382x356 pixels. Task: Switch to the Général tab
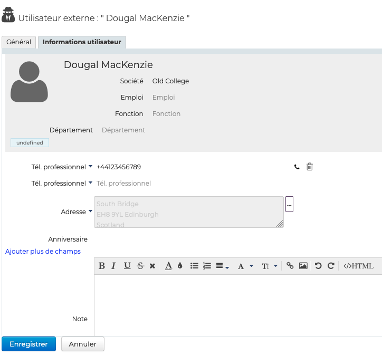pos(19,42)
